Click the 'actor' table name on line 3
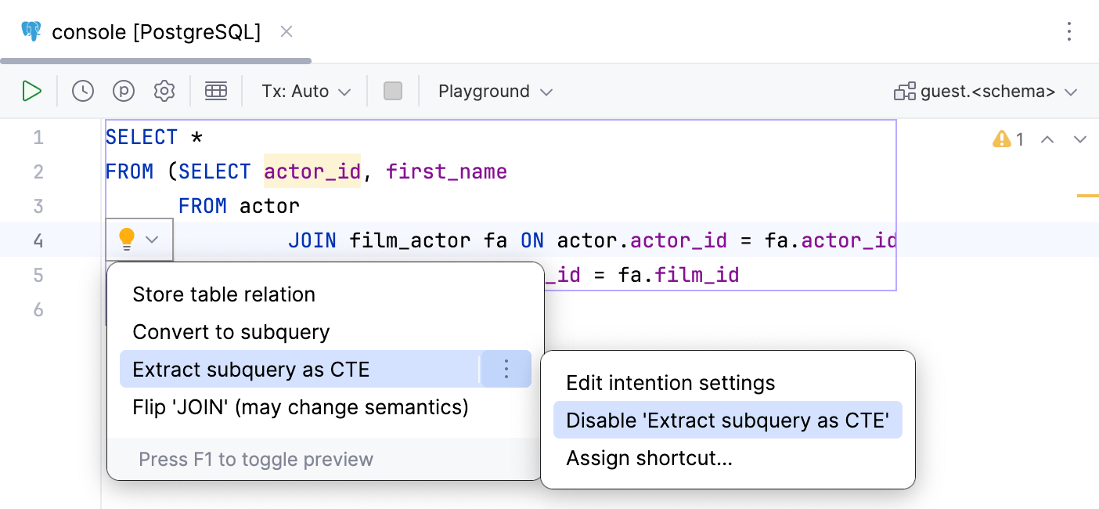 coord(269,206)
